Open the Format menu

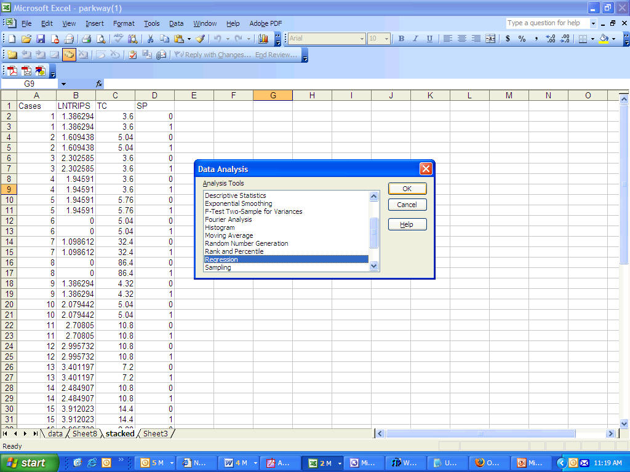pyautogui.click(x=124, y=23)
